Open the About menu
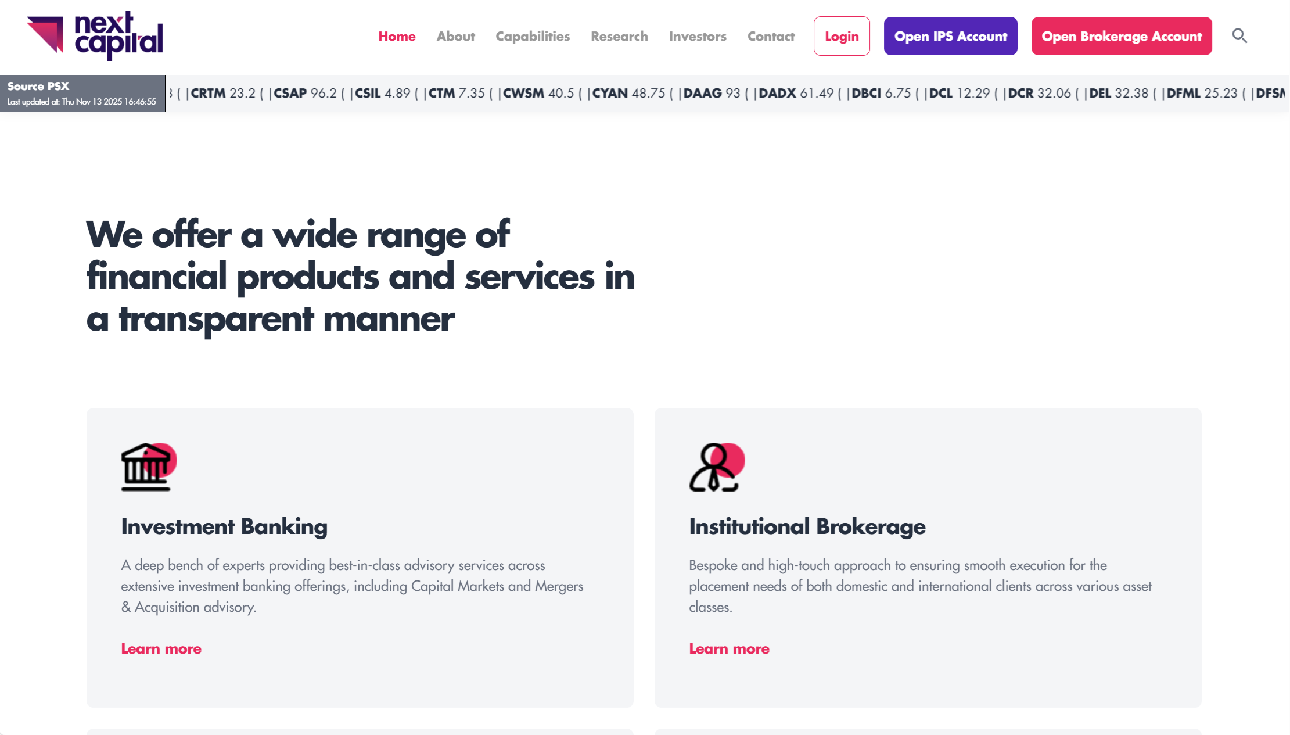 [455, 36]
